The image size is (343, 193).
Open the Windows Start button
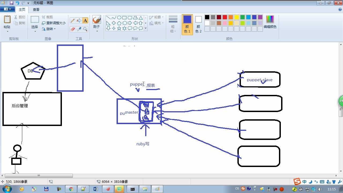7,189
